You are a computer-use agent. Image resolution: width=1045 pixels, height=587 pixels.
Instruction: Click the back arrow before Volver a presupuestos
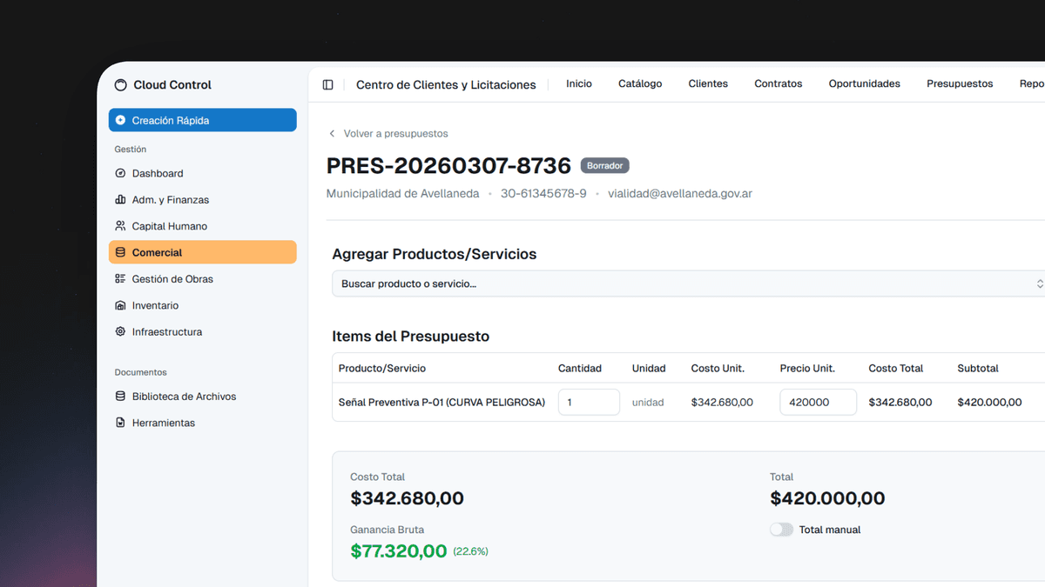[332, 134]
